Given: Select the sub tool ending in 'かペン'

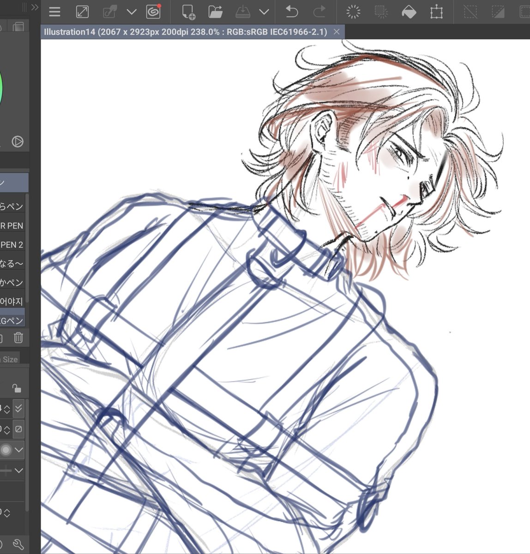Looking at the screenshot, I should [12, 282].
